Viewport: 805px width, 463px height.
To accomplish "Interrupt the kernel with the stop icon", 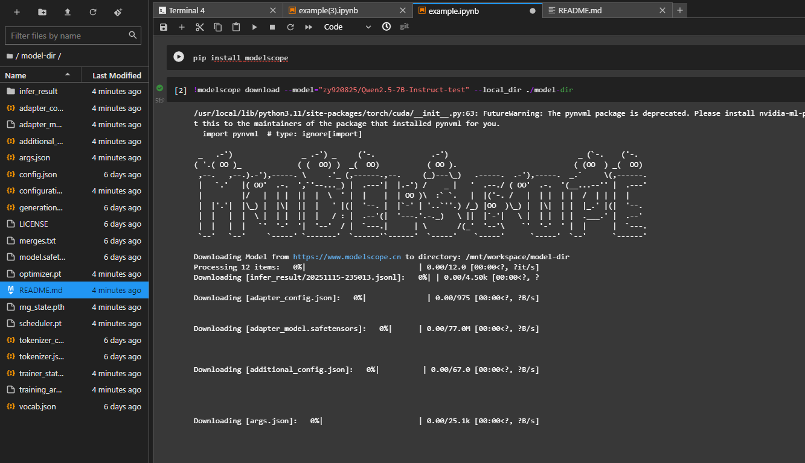I will 272,27.
